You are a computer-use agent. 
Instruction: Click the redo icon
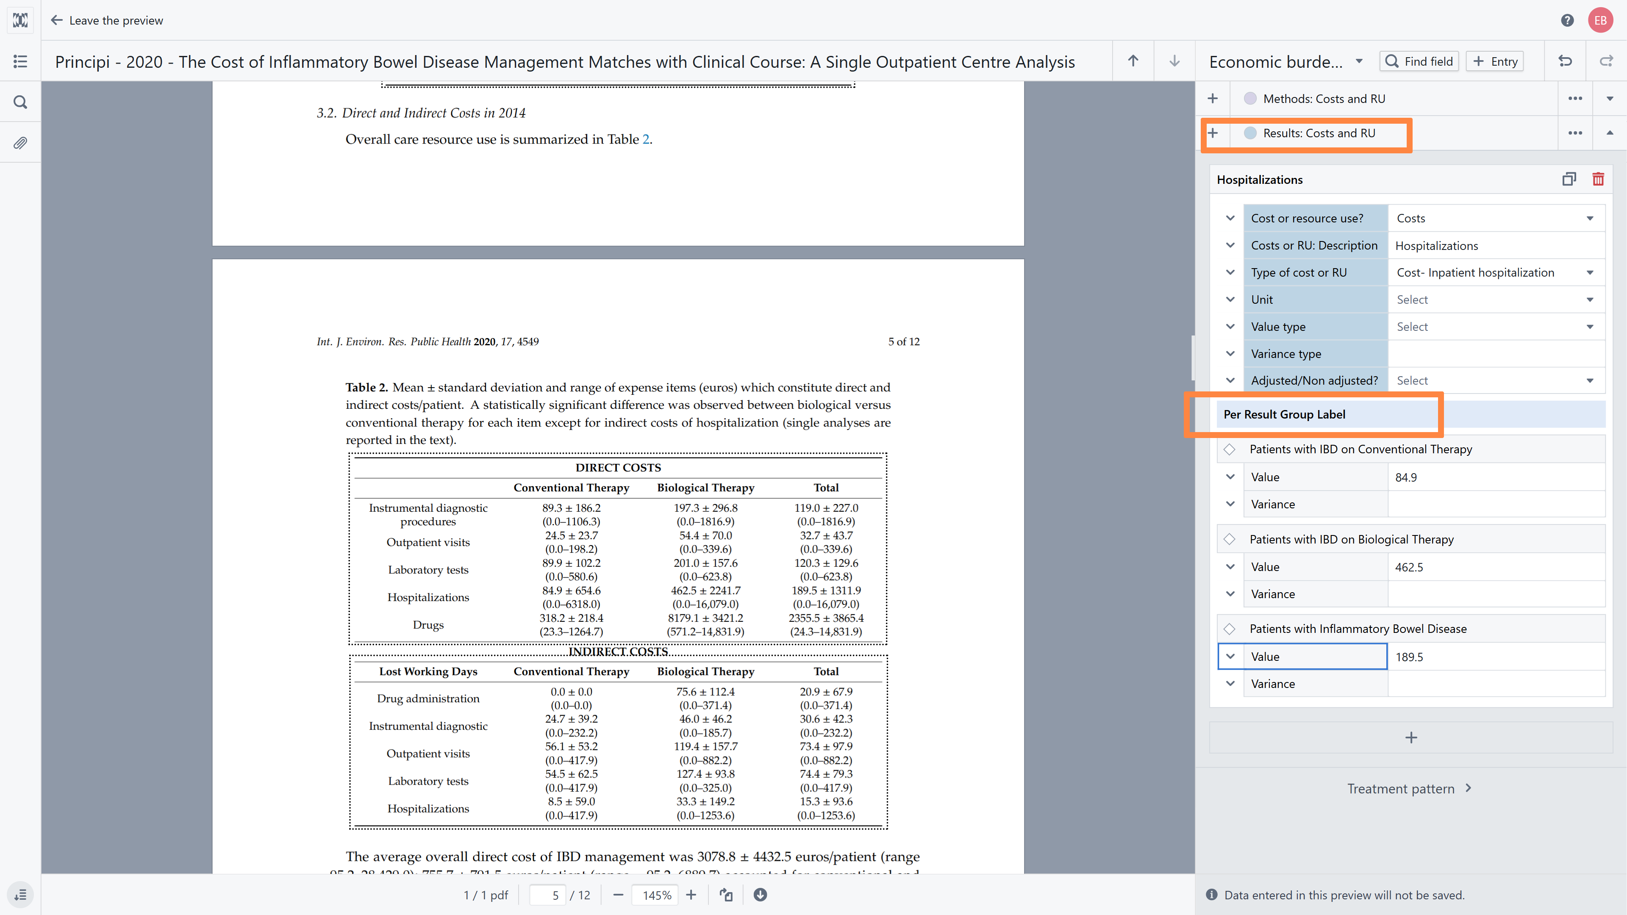pos(1606,61)
